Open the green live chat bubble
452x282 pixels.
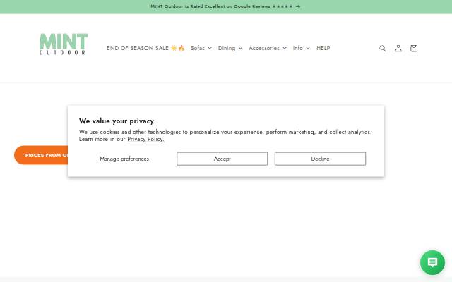click(x=432, y=262)
